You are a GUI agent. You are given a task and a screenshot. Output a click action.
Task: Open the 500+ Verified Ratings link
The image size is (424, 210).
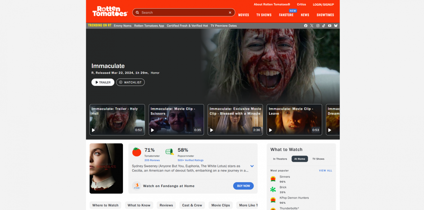coord(190,160)
